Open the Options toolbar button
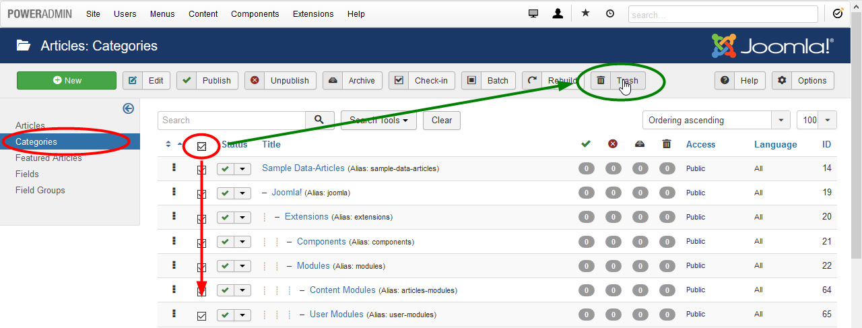Screen dimensions: 862x328 (x=803, y=80)
